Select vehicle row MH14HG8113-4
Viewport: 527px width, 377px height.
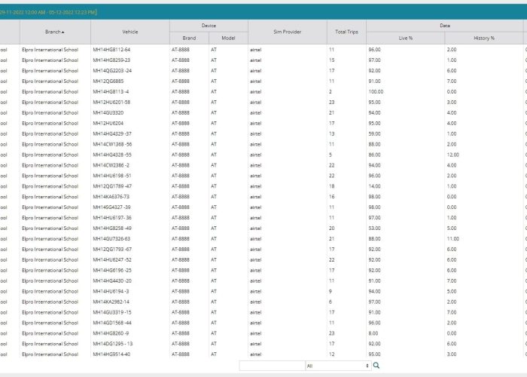pyautogui.click(x=111, y=91)
